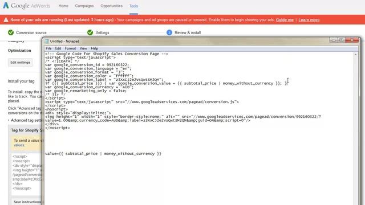The height and width of the screenshot is (205, 365).
Task: Go to the Conversion source step
Action: pos(31,32)
